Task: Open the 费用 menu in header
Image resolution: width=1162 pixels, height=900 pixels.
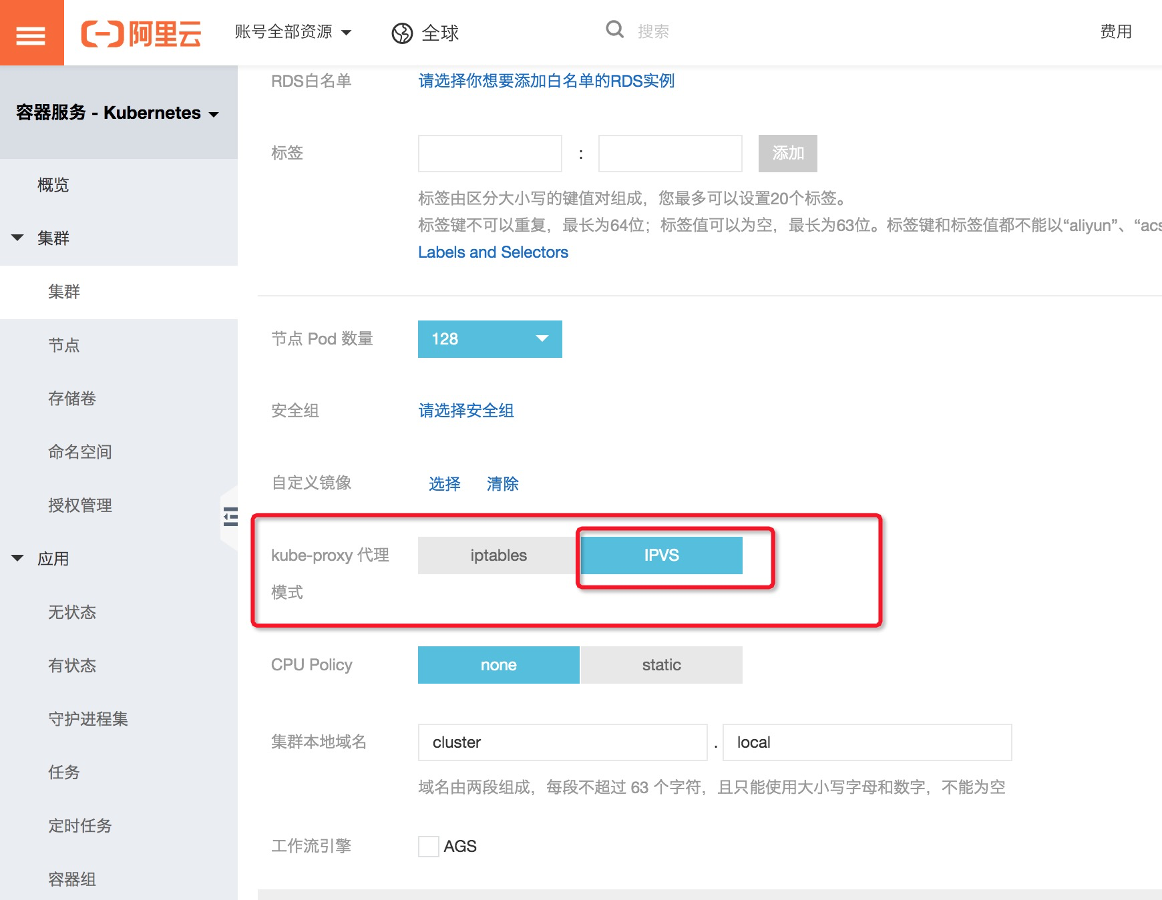Action: (1116, 31)
